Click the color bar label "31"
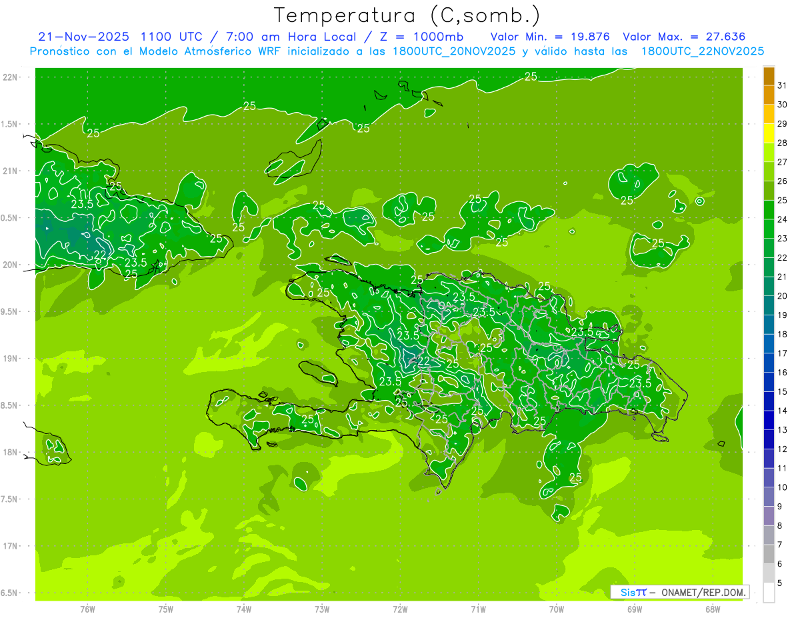Screen dimensions: 800x618 pyautogui.click(x=782, y=85)
